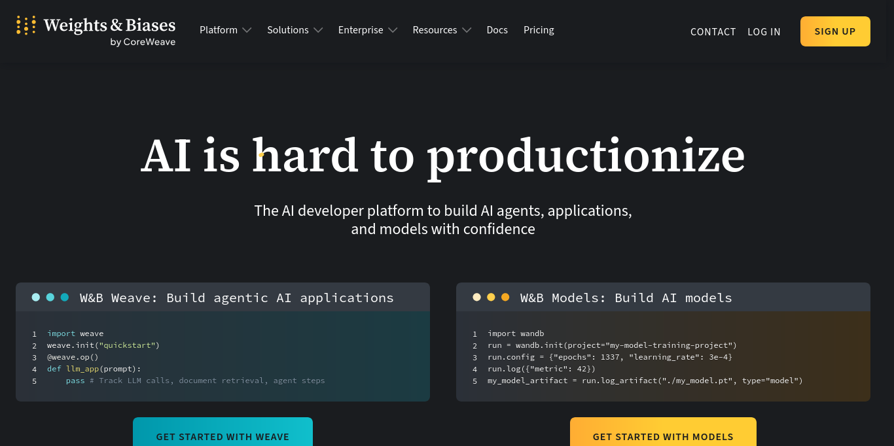This screenshot has width=894, height=446.
Task: Expand the Platform dropdown menu
Action: click(x=225, y=30)
